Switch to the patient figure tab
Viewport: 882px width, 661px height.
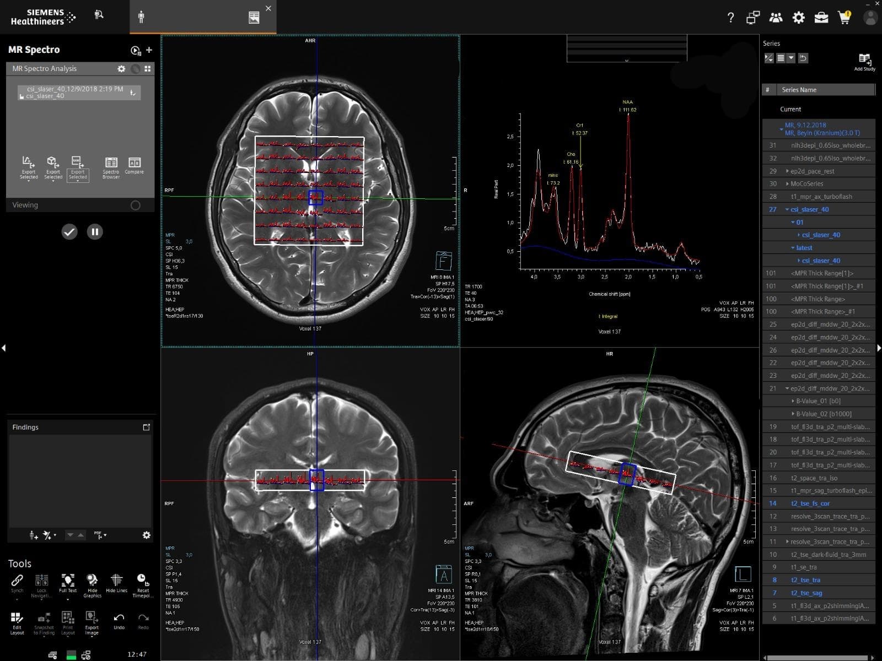point(141,17)
